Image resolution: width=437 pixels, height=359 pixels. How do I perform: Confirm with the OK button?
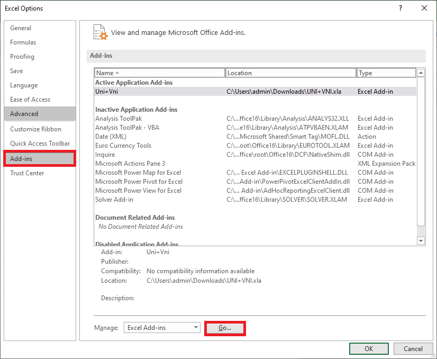pos(369,349)
